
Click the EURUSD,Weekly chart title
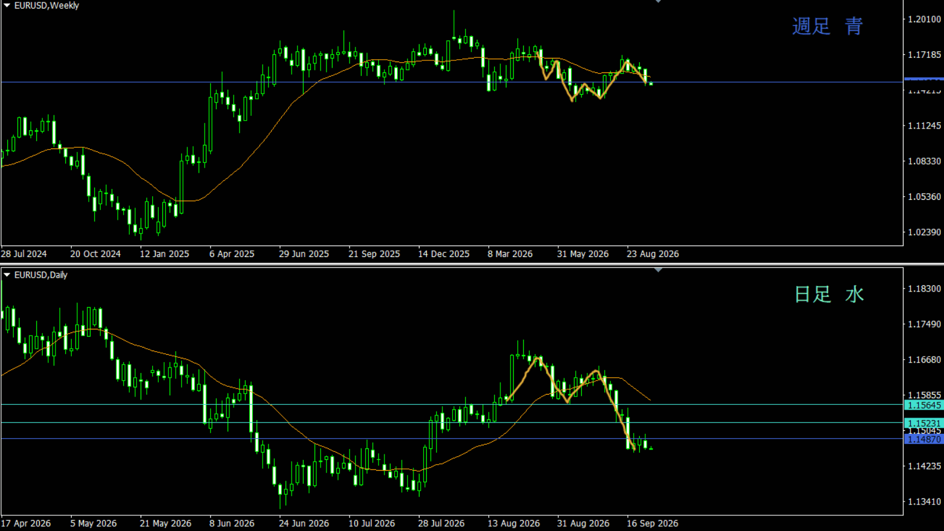click(46, 5)
